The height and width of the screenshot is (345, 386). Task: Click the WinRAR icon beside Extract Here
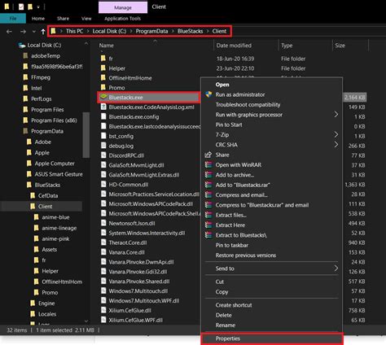[x=208, y=225]
